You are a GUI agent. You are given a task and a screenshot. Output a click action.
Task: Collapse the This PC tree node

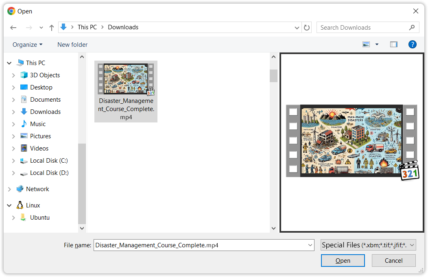click(x=9, y=63)
